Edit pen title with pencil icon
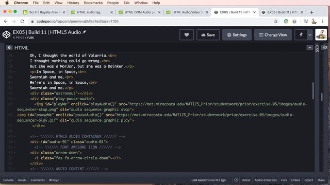 [x=85, y=32]
